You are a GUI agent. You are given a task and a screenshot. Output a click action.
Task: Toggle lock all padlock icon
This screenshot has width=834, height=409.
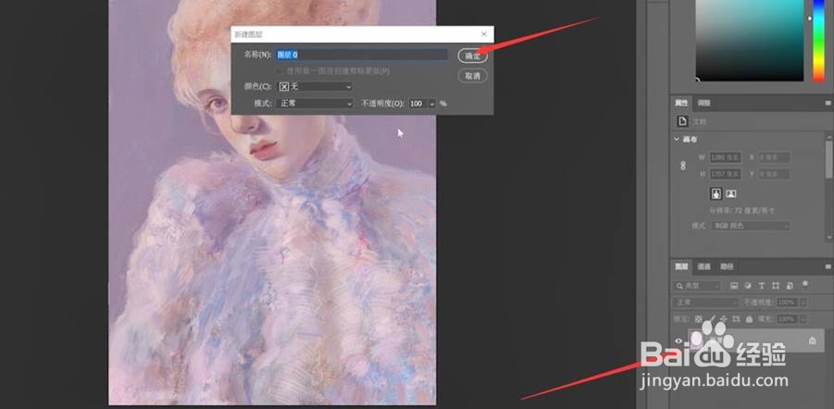tap(750, 319)
